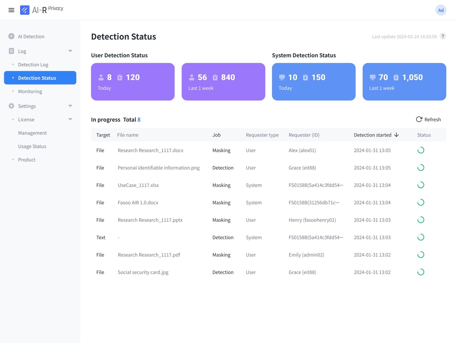Open Detection Log in sidebar
The image size is (457, 343).
pyautogui.click(x=33, y=64)
